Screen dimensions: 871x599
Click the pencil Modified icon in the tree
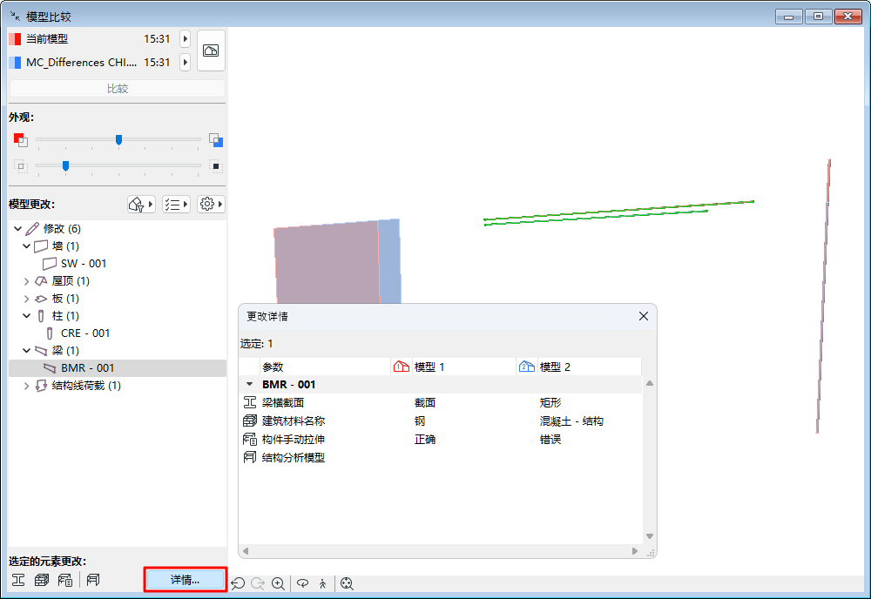coord(33,229)
